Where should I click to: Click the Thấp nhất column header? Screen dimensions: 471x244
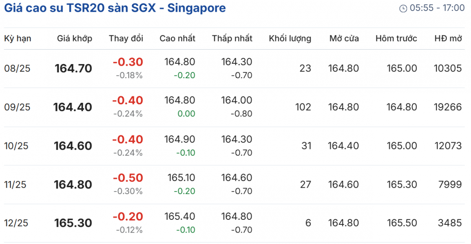point(232,38)
